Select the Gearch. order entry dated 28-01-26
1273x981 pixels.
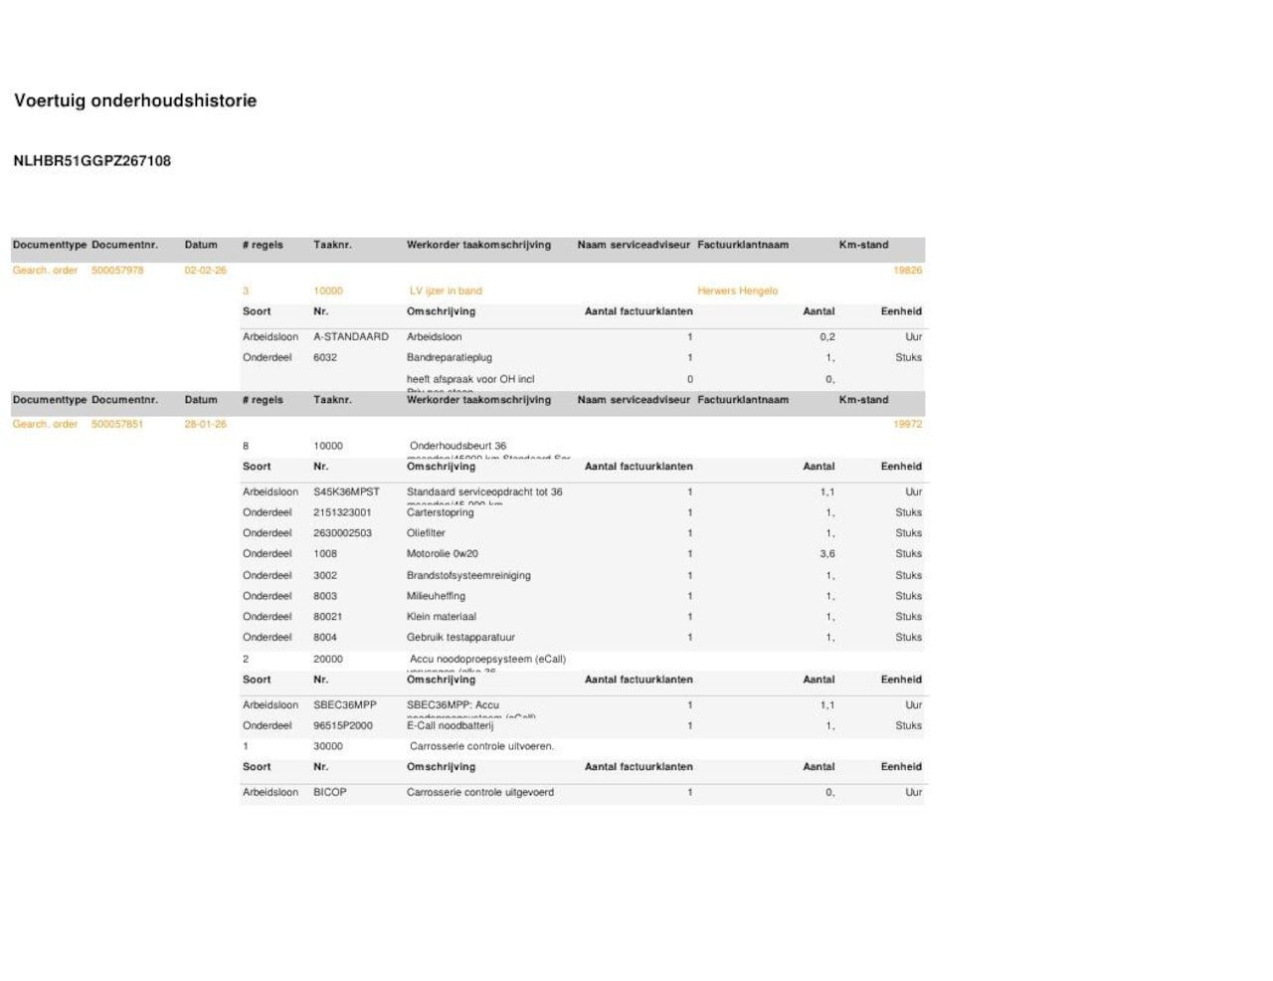click(45, 424)
